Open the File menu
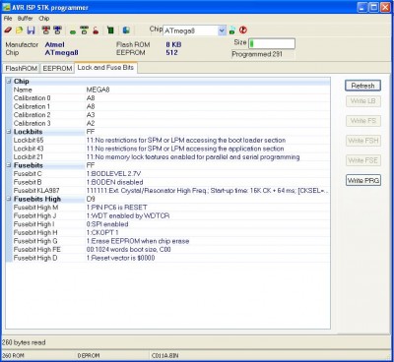 tap(8, 19)
